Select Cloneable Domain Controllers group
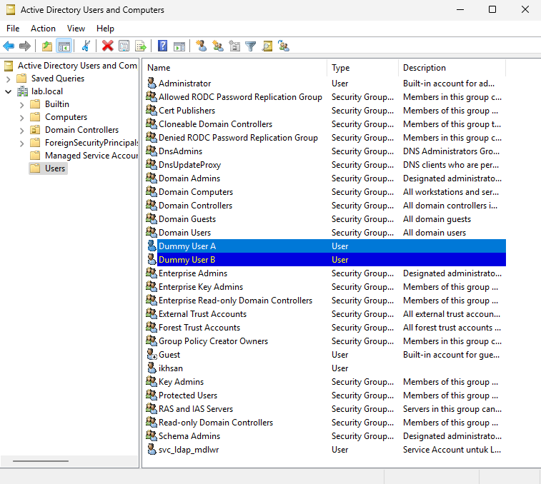 pyautogui.click(x=215, y=124)
